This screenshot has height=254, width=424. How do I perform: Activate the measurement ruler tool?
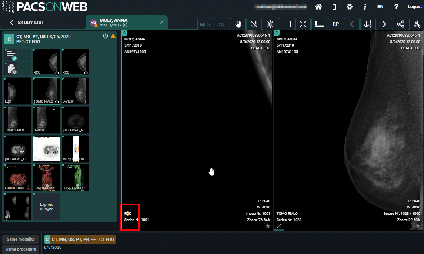(254, 24)
